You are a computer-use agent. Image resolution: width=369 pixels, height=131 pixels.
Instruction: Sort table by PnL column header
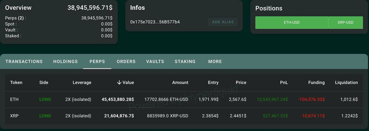click(x=284, y=83)
